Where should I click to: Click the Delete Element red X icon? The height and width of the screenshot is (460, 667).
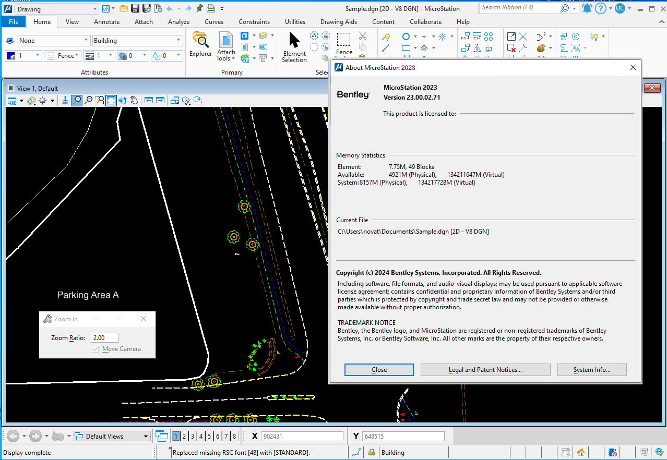[x=511, y=49]
